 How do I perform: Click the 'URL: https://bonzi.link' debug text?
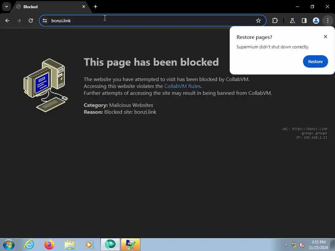(x=305, y=129)
